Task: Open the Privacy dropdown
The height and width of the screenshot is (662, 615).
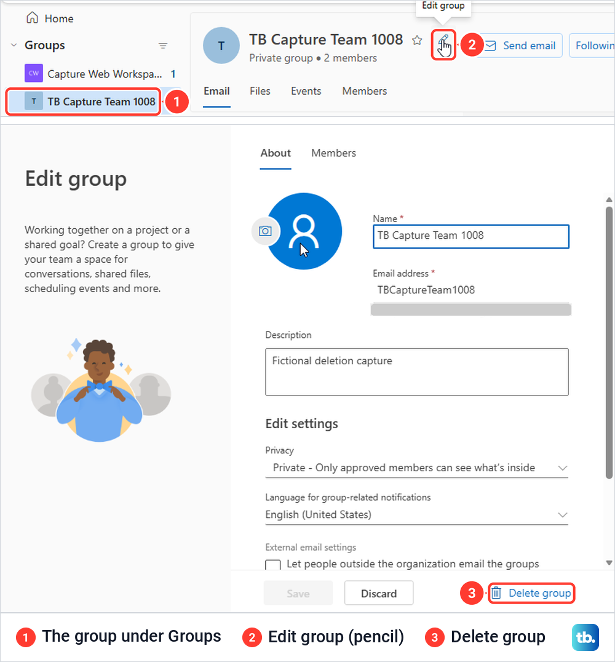Action: click(x=416, y=468)
